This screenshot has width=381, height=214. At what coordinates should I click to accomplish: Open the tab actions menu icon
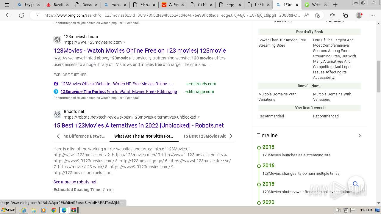tap(7, 5)
